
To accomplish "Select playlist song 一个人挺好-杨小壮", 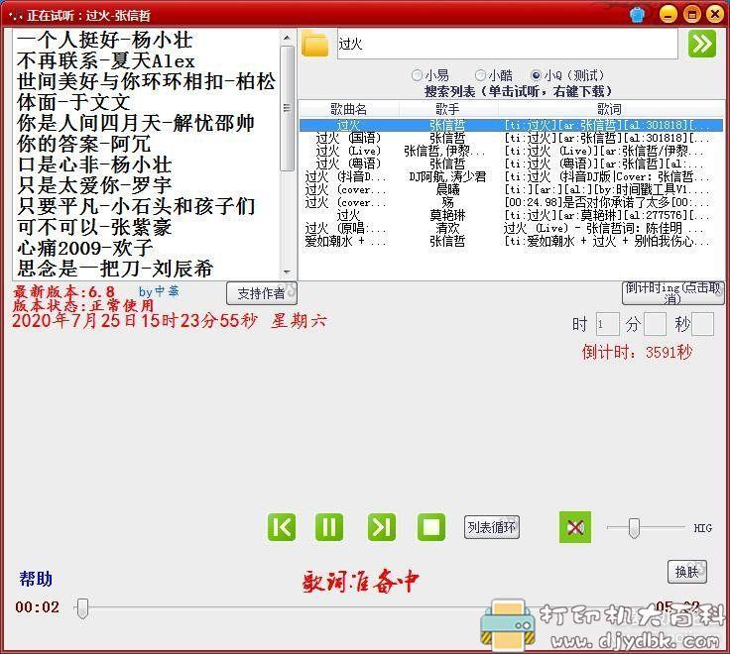I will (x=105, y=40).
